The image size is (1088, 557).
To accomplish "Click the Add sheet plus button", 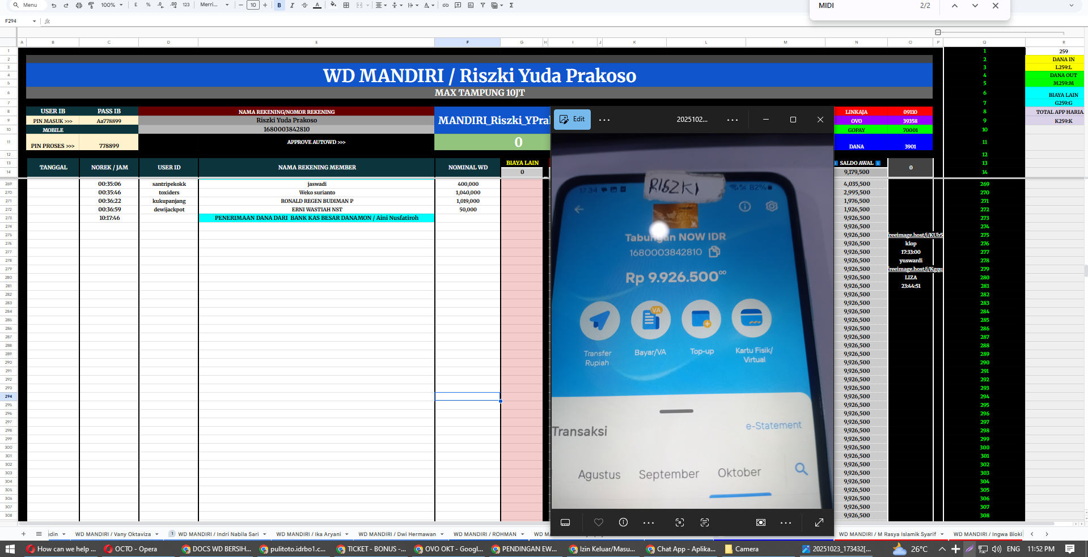I will point(23,534).
